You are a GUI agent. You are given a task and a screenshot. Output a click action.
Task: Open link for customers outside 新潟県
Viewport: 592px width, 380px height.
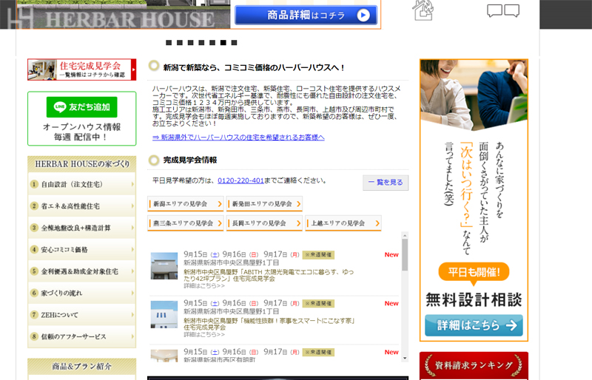click(238, 138)
